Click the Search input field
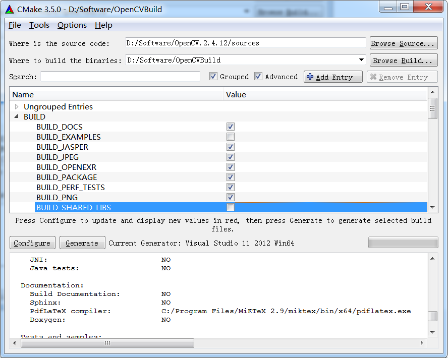This screenshot has height=358, width=448. (120, 77)
